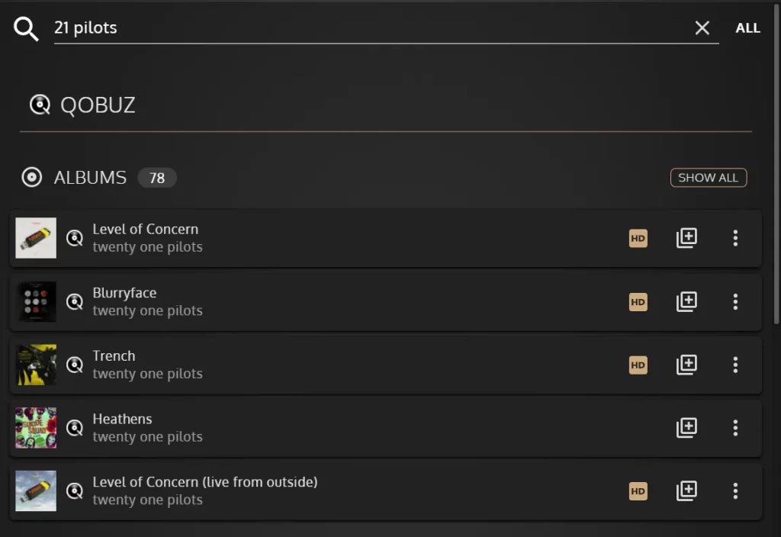Open the Trench album title
Image resolution: width=781 pixels, height=537 pixels.
coord(114,355)
